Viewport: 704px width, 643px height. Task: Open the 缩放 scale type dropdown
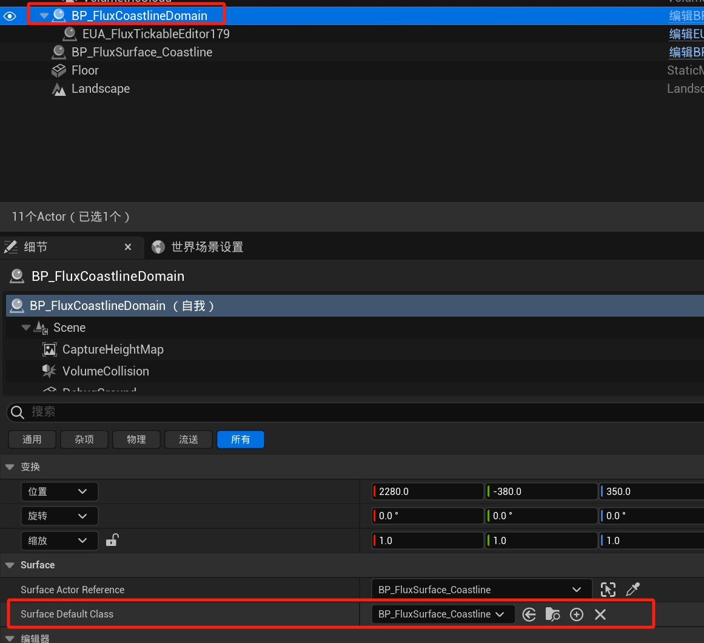click(59, 540)
